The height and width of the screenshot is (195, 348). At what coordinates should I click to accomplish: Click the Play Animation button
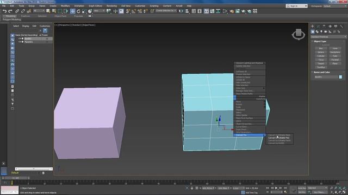click(x=276, y=188)
